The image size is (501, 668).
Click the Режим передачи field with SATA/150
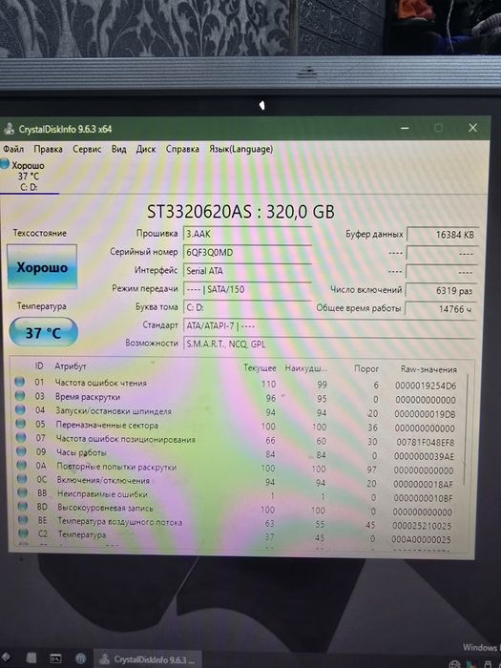tap(247, 289)
